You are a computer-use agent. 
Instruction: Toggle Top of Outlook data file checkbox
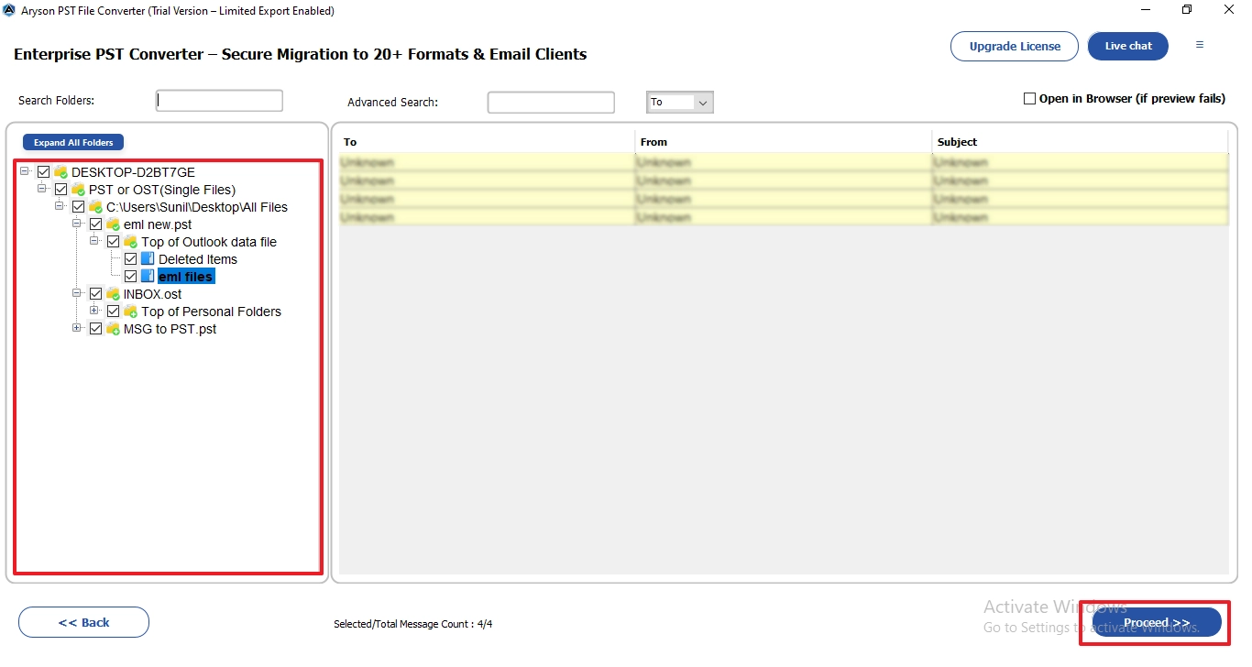114,242
